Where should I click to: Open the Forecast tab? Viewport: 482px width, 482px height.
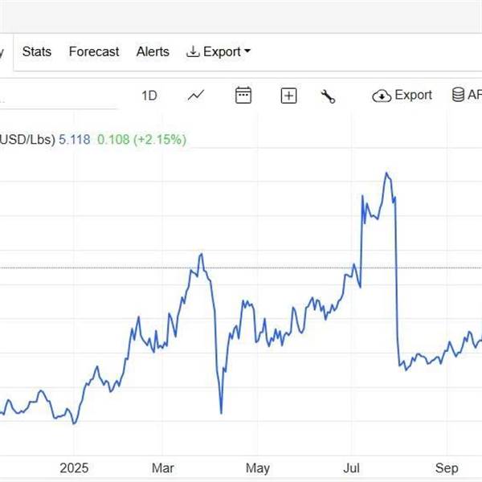(94, 51)
